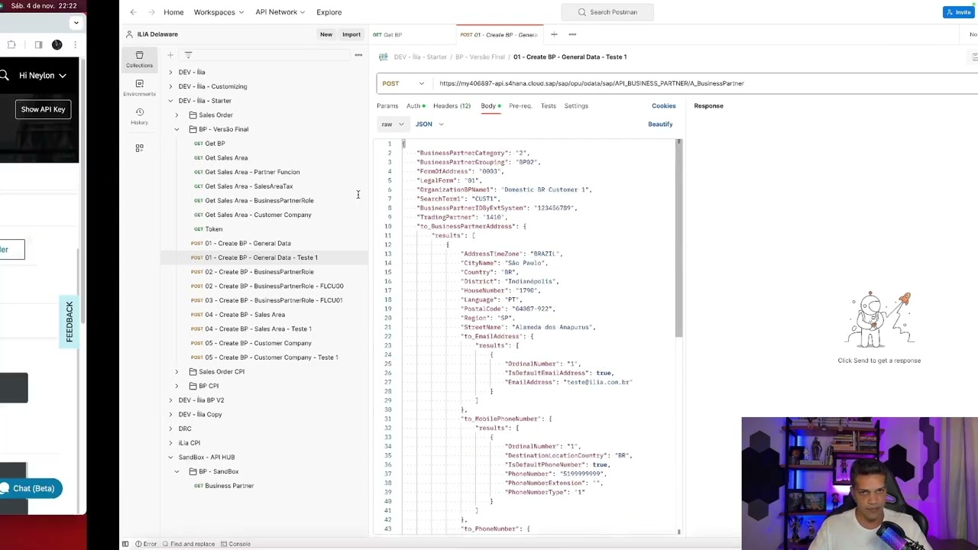This screenshot has height=550, width=978.
Task: Expand the Sales Order CPI folder
Action: [176, 372]
